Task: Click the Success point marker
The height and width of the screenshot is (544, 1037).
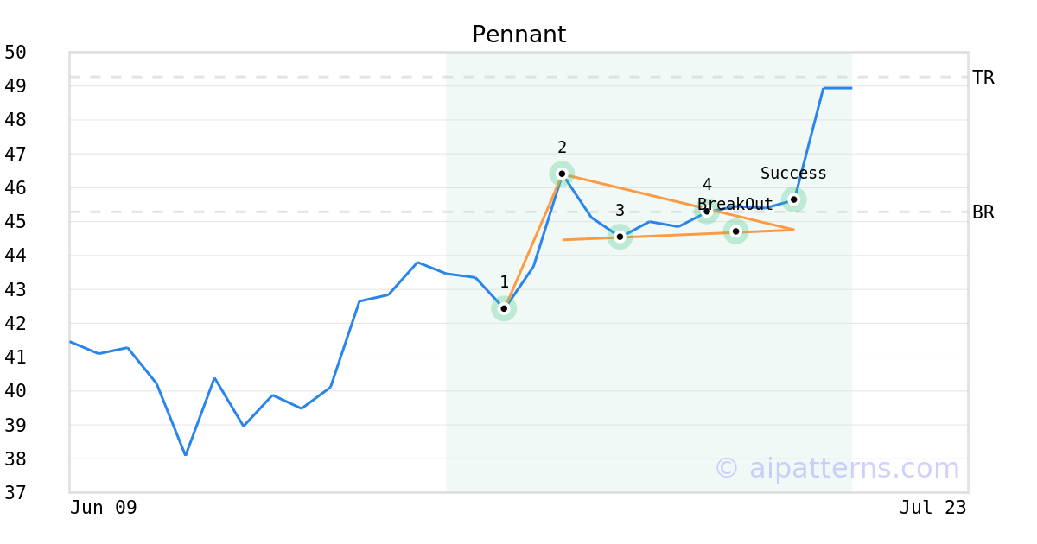Action: tap(794, 199)
